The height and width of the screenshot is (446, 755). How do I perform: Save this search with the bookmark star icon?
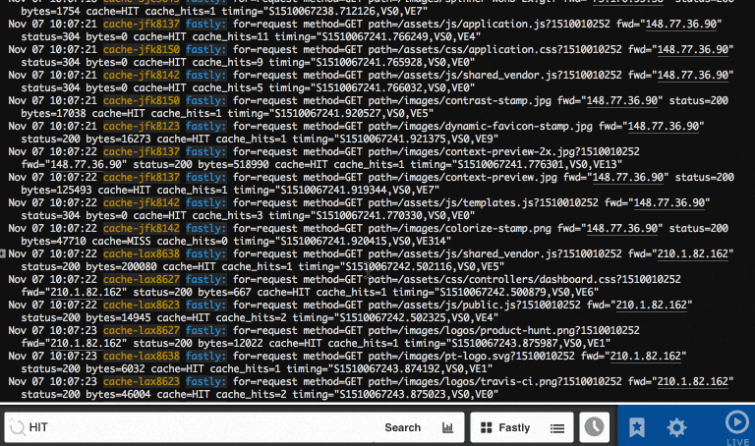coord(637,426)
